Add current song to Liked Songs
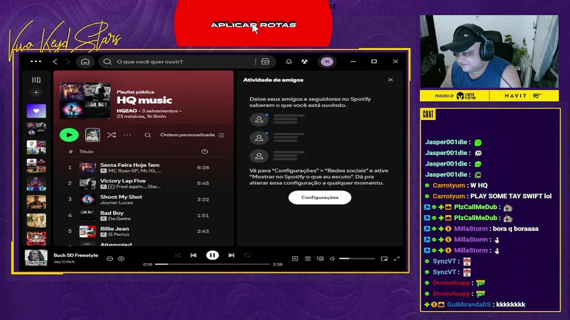570x320 pixels. coord(121,258)
